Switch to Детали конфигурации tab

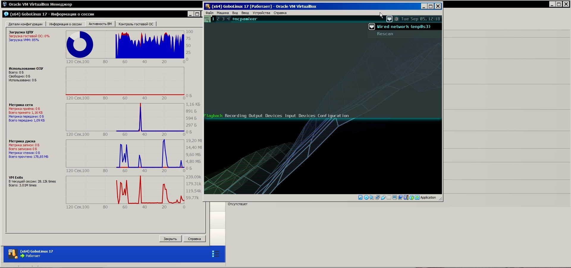pyautogui.click(x=25, y=24)
